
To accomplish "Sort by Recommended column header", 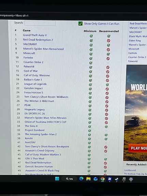I will (x=109, y=31).
